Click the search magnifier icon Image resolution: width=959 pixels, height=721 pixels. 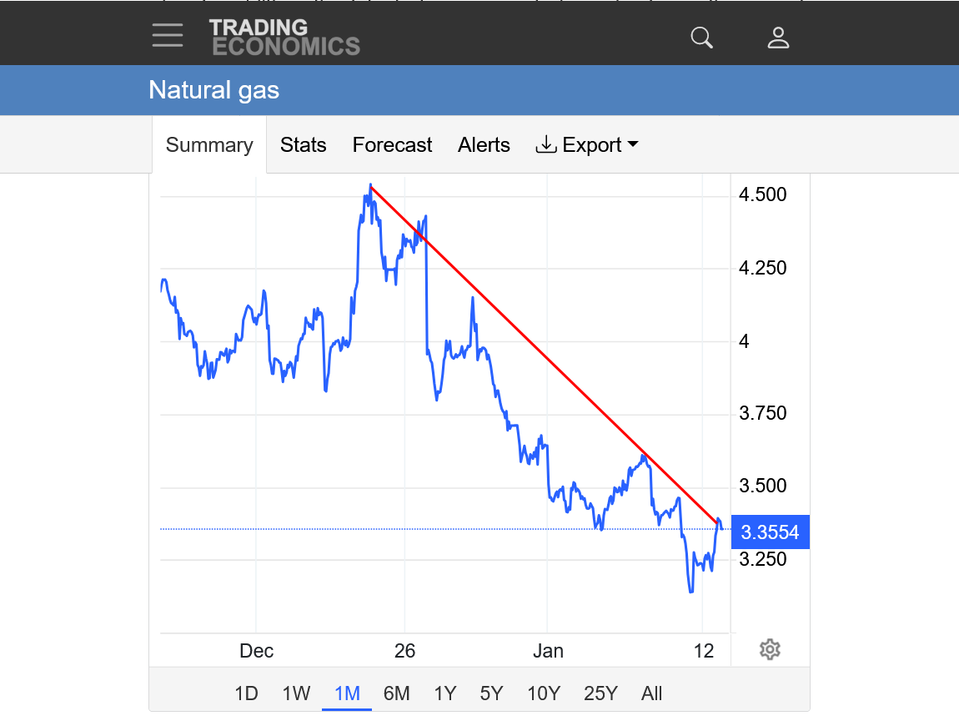point(702,38)
